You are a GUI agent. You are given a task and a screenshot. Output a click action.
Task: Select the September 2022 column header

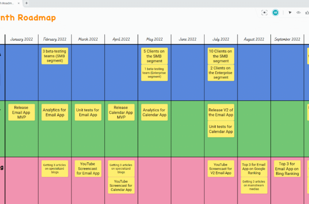click(287, 39)
